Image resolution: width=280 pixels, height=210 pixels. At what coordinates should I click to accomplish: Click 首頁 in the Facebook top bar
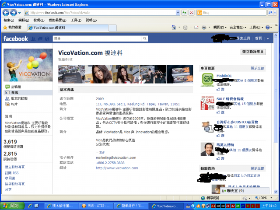pyautogui.click(x=258, y=38)
